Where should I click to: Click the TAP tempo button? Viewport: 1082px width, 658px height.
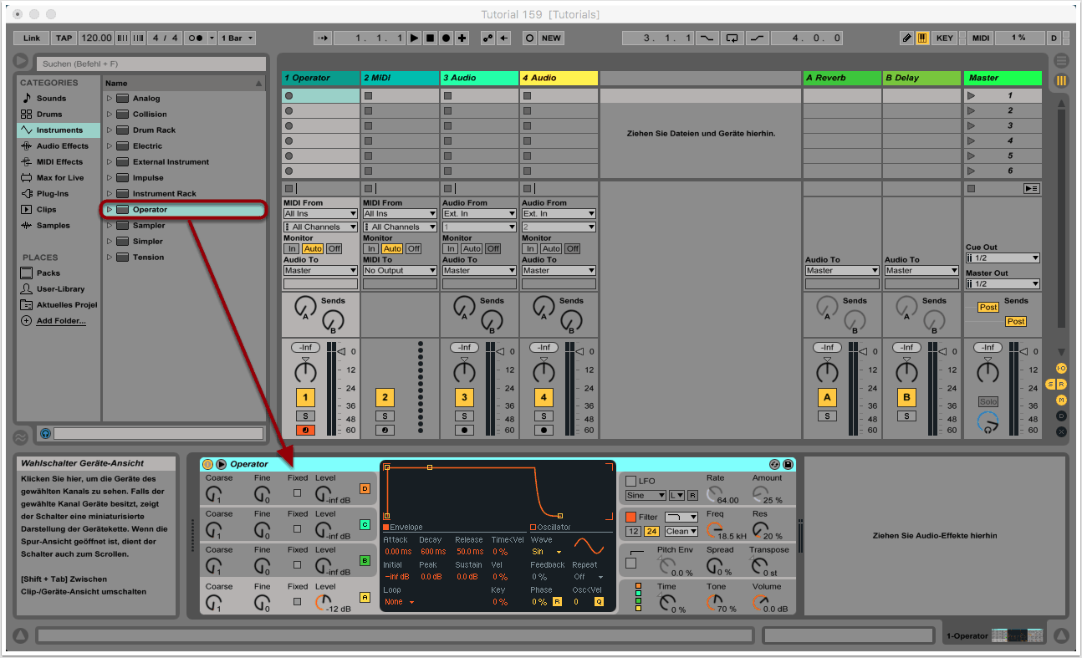tap(64, 38)
